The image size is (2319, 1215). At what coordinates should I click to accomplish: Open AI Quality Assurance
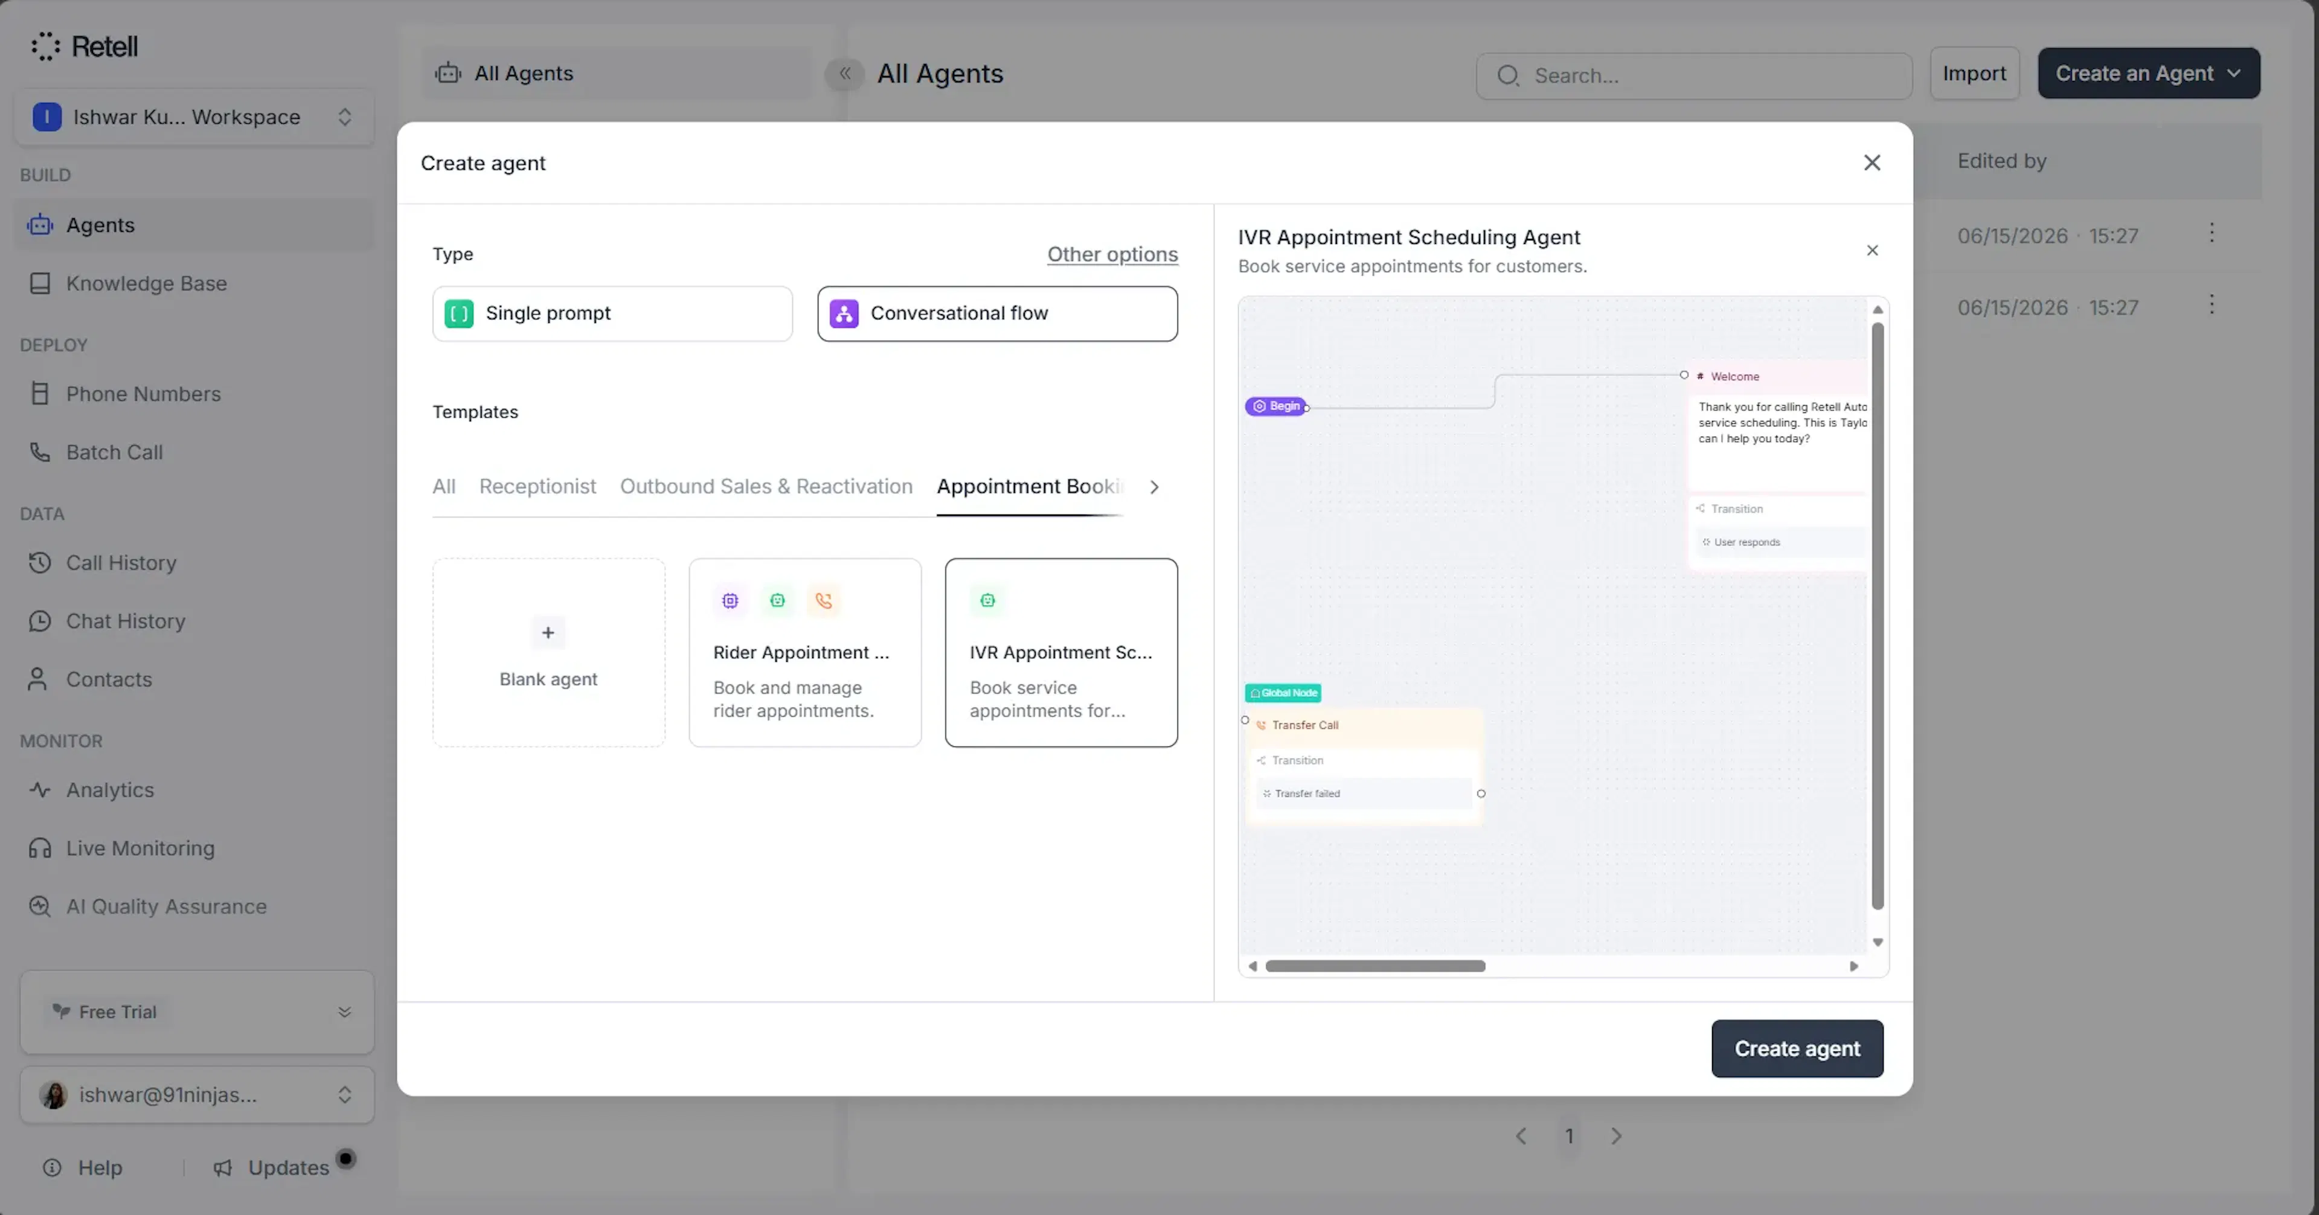194,907
